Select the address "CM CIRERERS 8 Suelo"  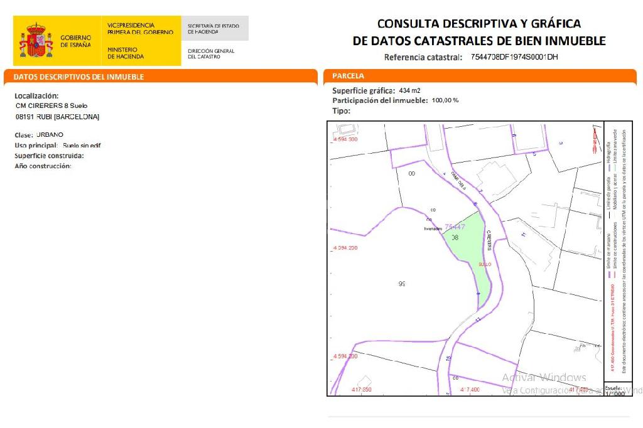click(51, 106)
